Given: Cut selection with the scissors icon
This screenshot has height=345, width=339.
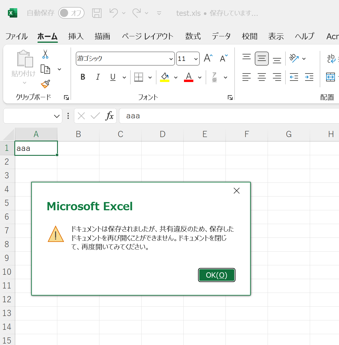Looking at the screenshot, I should (x=45, y=54).
